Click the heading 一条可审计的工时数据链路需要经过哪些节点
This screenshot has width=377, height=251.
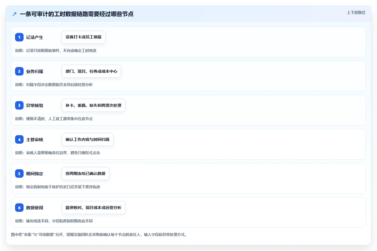click(x=77, y=14)
